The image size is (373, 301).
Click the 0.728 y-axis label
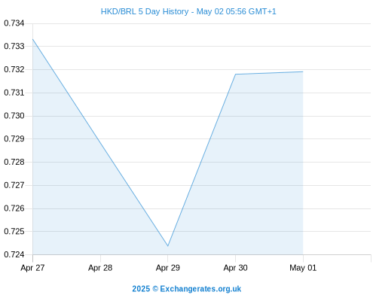(14, 162)
